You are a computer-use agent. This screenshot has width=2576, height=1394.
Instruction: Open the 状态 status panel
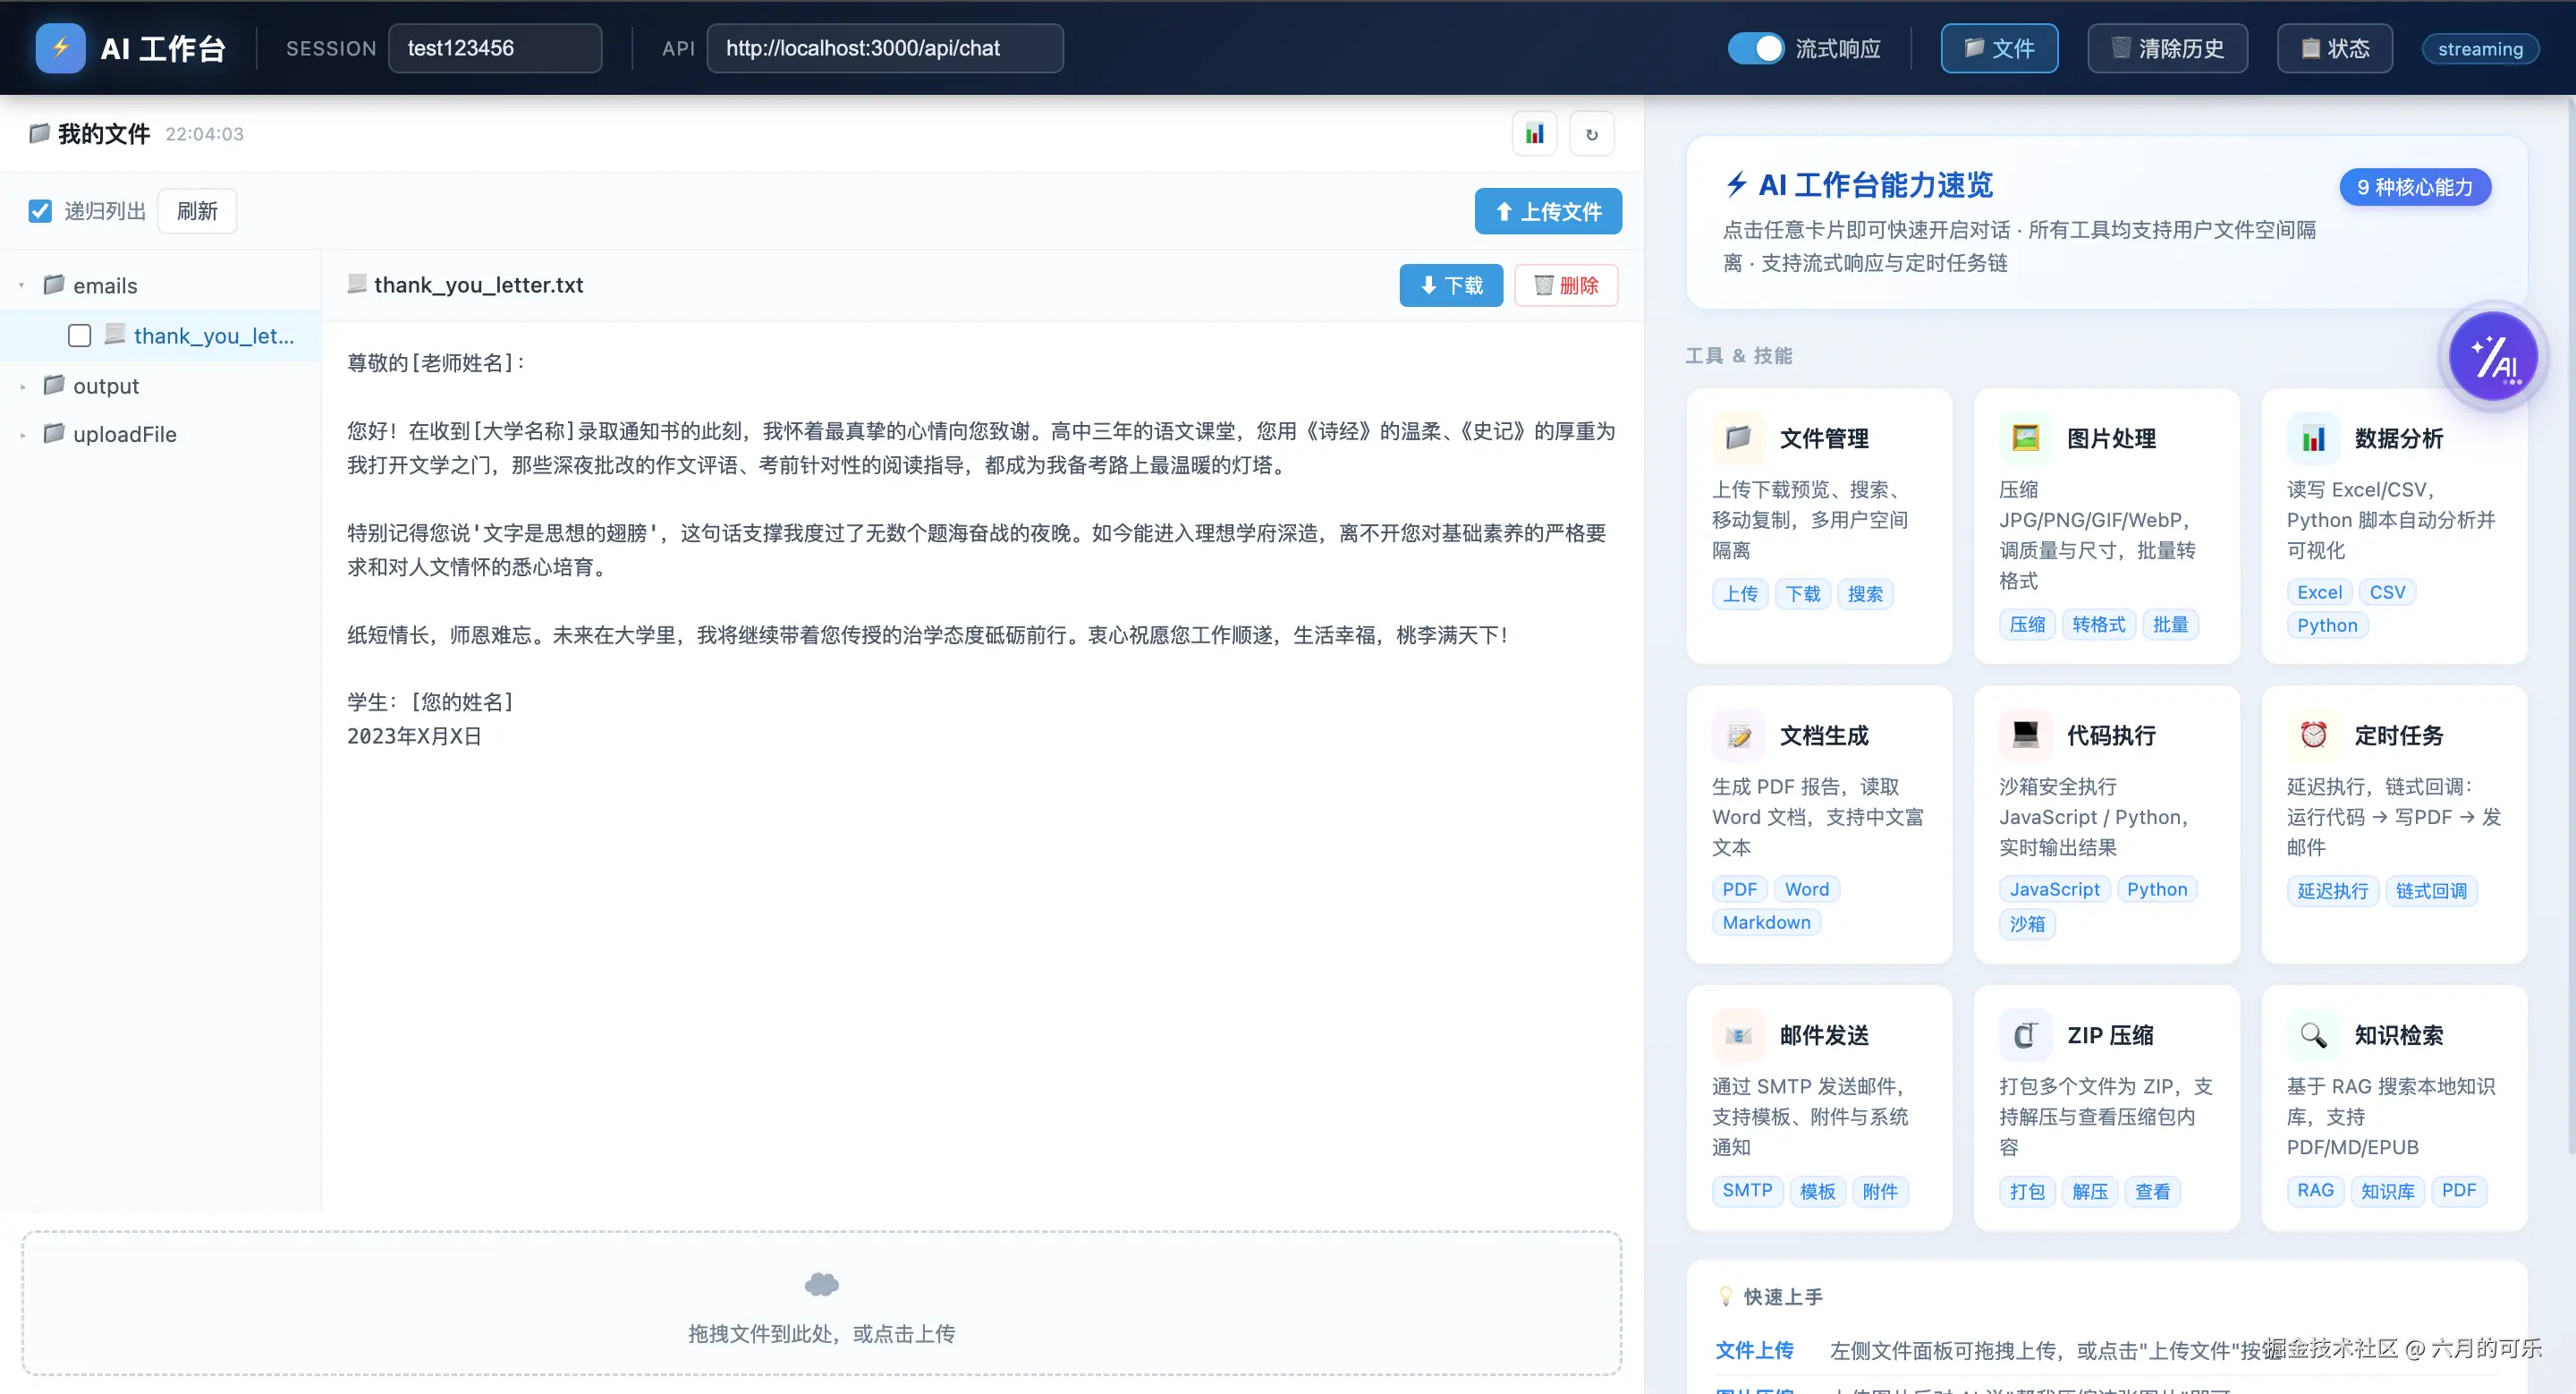pos(2333,47)
